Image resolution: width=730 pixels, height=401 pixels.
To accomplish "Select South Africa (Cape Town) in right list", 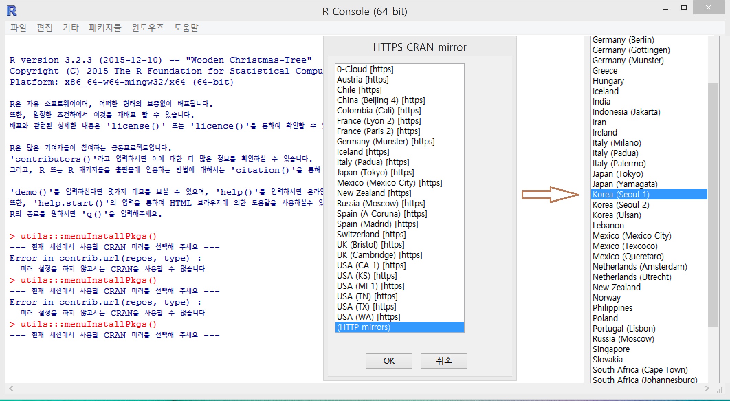I will coord(649,370).
